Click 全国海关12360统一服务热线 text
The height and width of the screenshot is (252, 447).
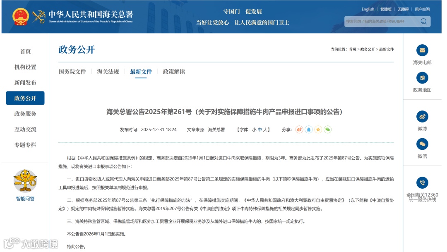click(422, 197)
